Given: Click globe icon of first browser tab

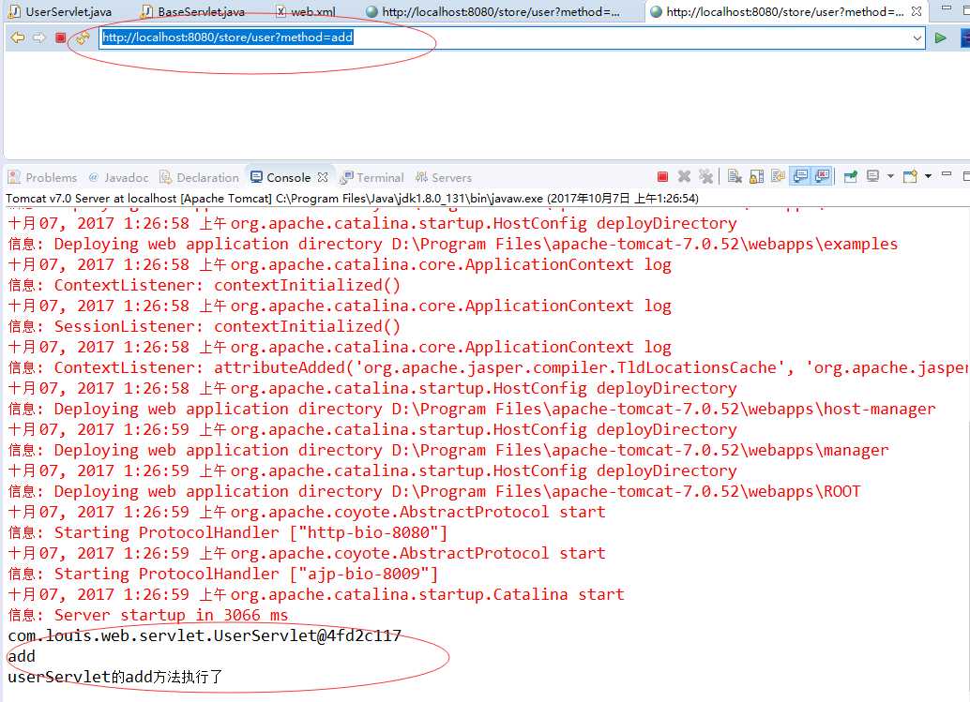Looking at the screenshot, I should pos(371,11).
